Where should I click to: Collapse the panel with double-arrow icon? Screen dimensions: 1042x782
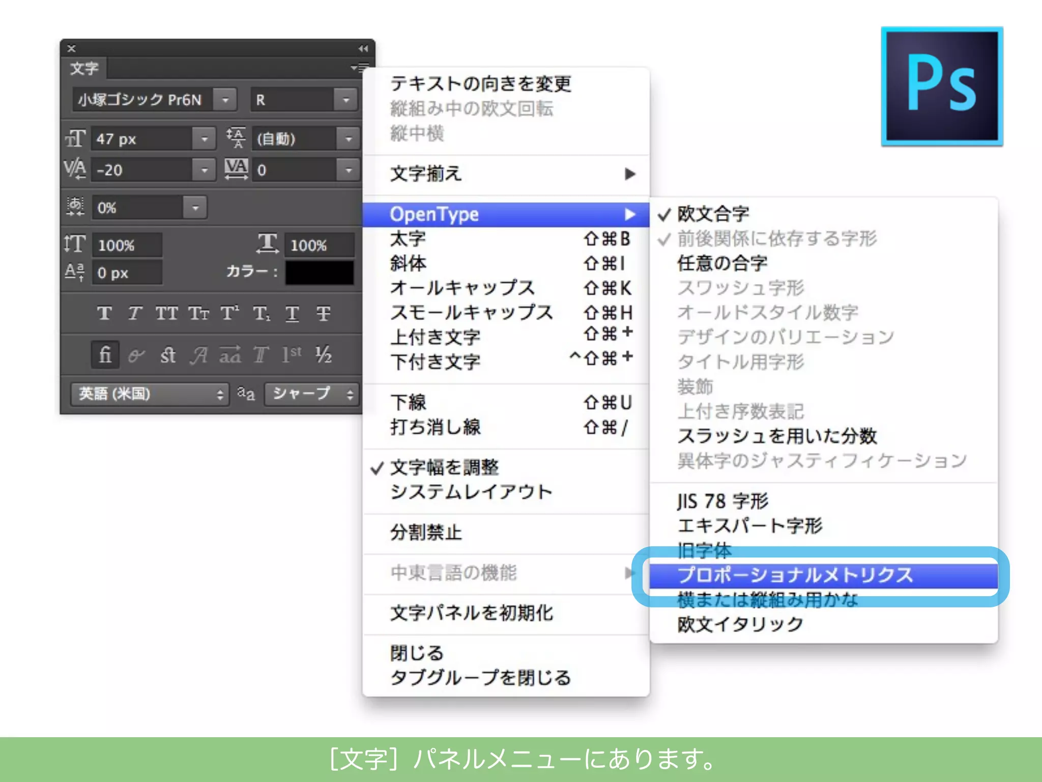pos(363,48)
